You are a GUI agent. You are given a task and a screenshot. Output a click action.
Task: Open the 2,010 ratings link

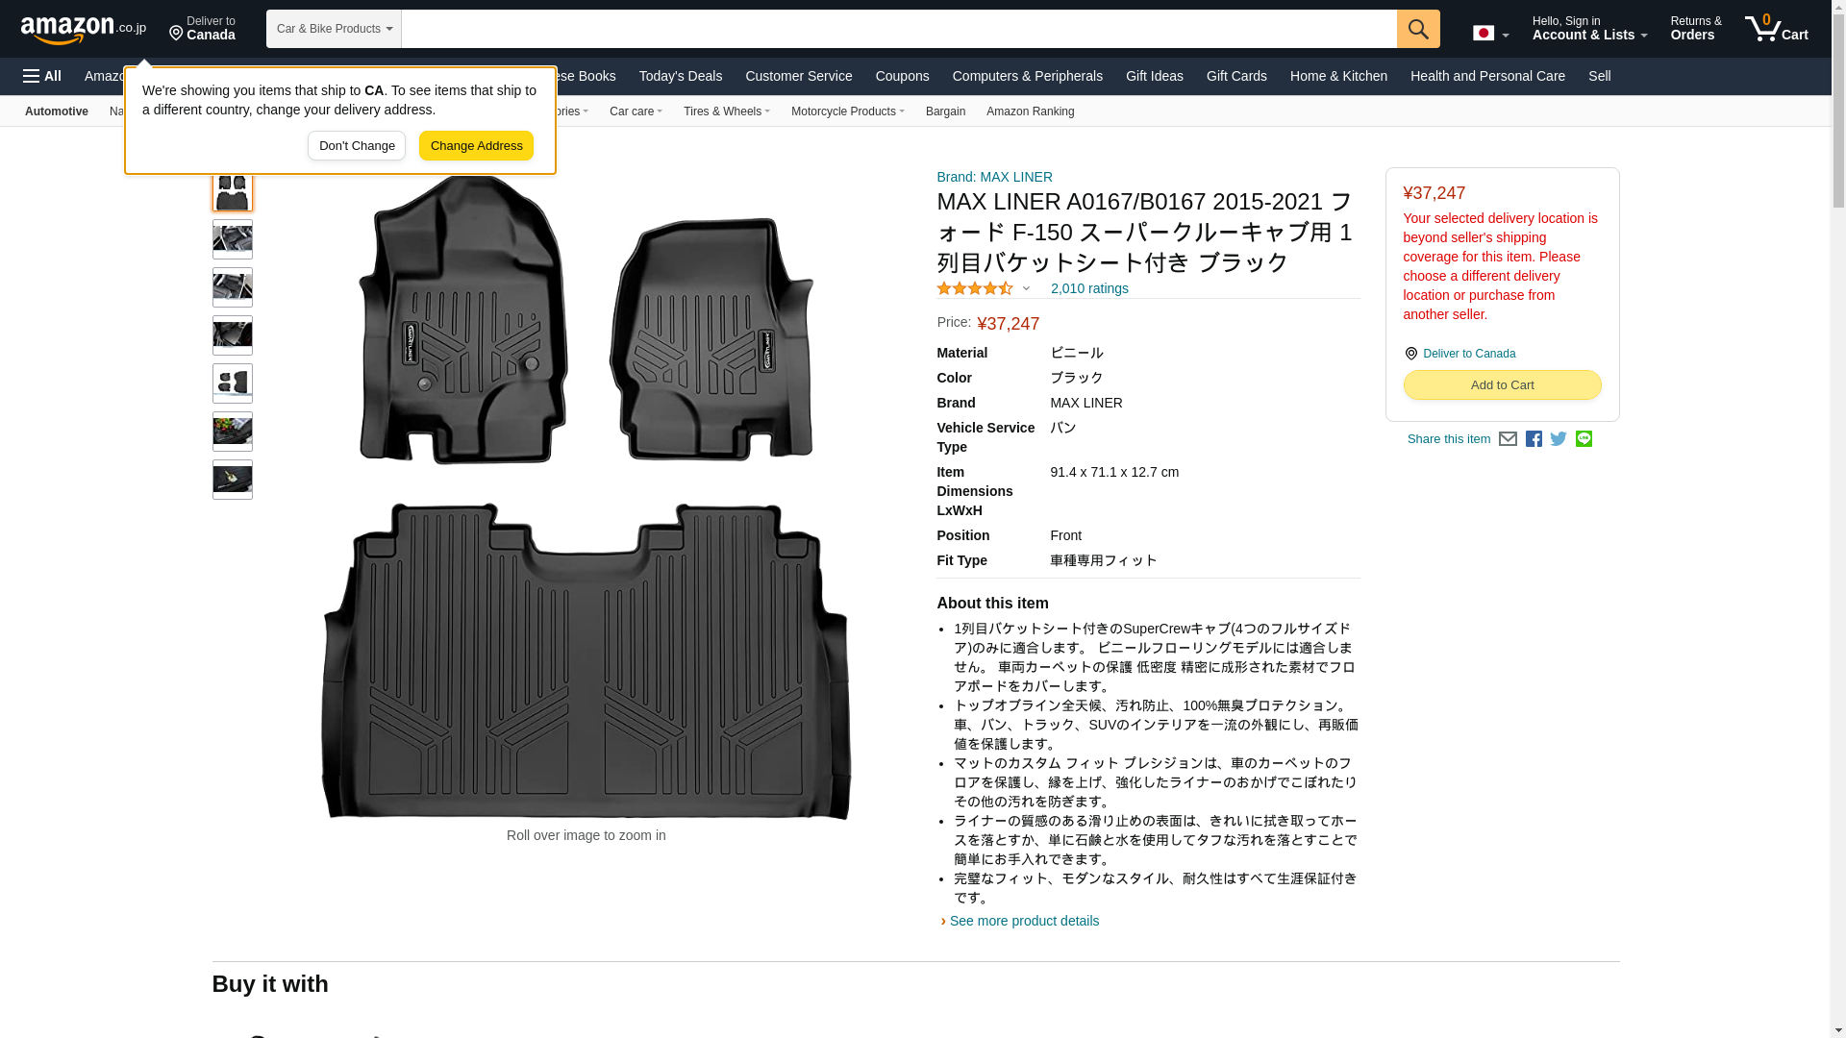(x=1088, y=288)
